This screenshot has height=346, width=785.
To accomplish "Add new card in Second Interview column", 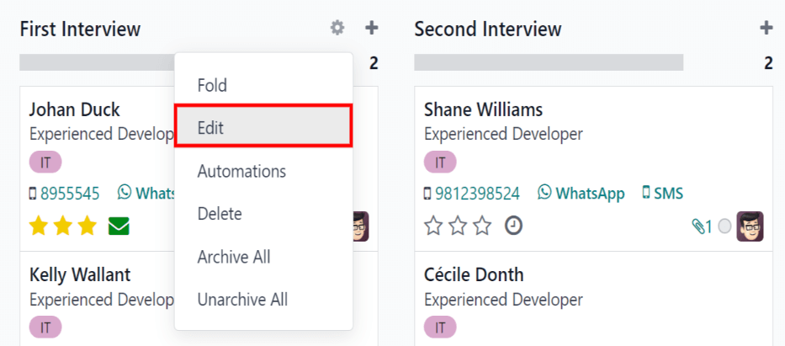I will pos(766,29).
